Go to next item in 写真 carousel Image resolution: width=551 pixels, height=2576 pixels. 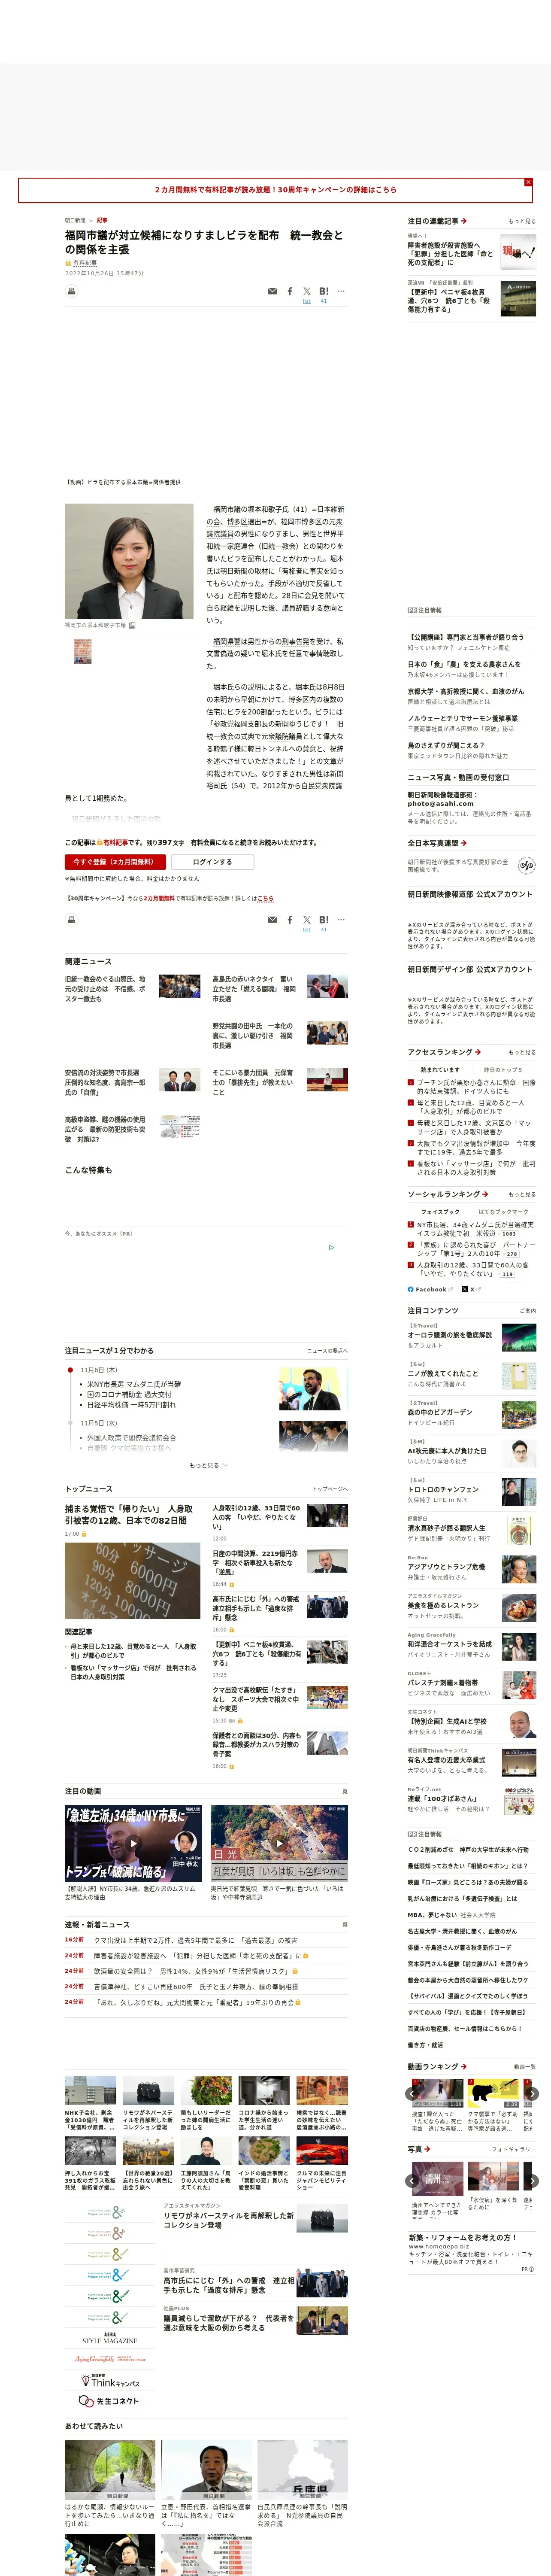pos(532,2180)
